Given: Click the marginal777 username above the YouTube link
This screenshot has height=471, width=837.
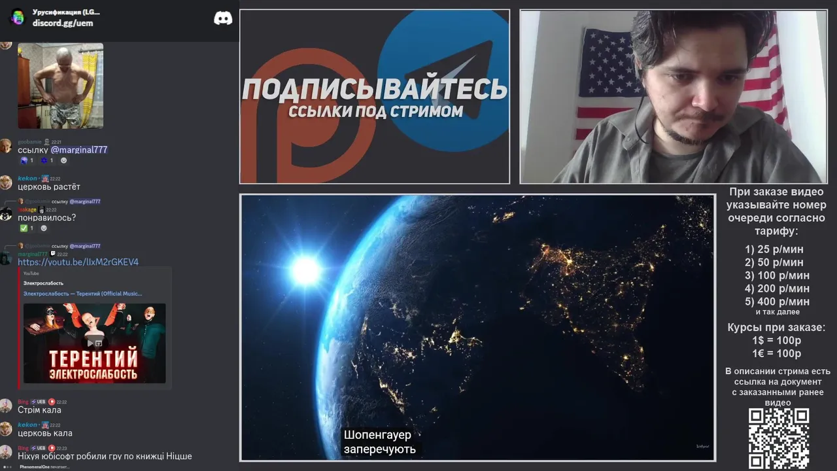Looking at the screenshot, I should click(x=33, y=254).
